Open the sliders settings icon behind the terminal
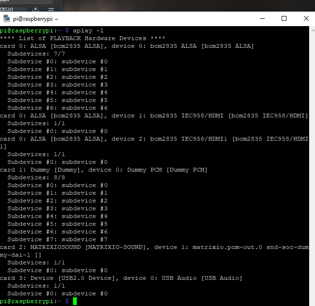This screenshot has height=306, width=315. pyautogui.click(x=51, y=9)
